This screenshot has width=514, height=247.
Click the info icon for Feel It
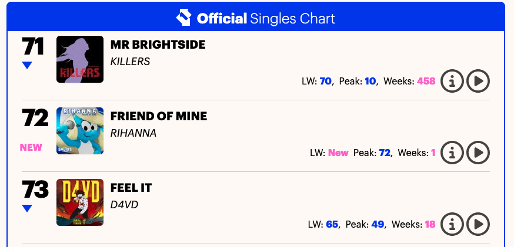tap(452, 224)
